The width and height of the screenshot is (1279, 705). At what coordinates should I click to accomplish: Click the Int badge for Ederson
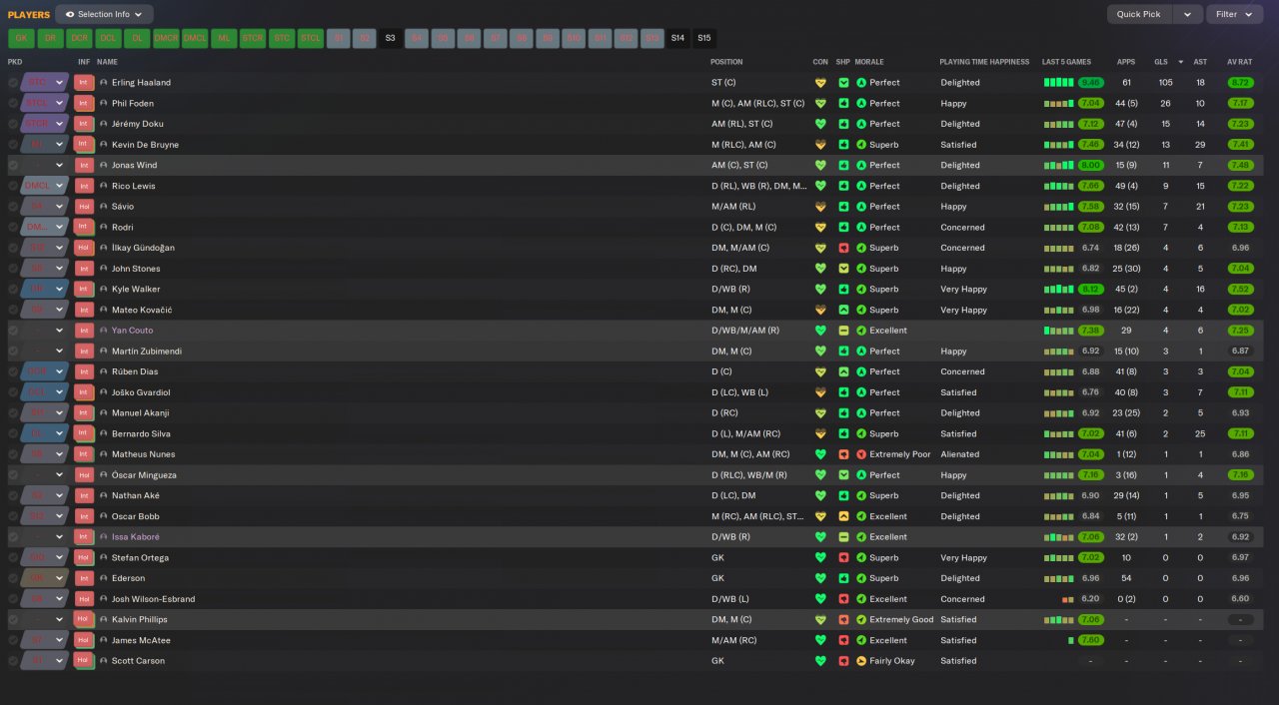(x=84, y=578)
